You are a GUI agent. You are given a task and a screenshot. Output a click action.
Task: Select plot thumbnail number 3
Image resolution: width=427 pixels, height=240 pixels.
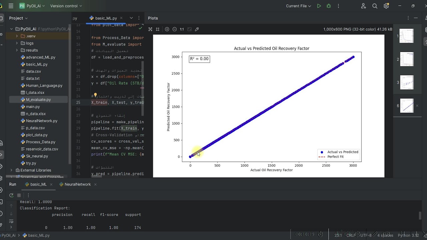click(407, 82)
